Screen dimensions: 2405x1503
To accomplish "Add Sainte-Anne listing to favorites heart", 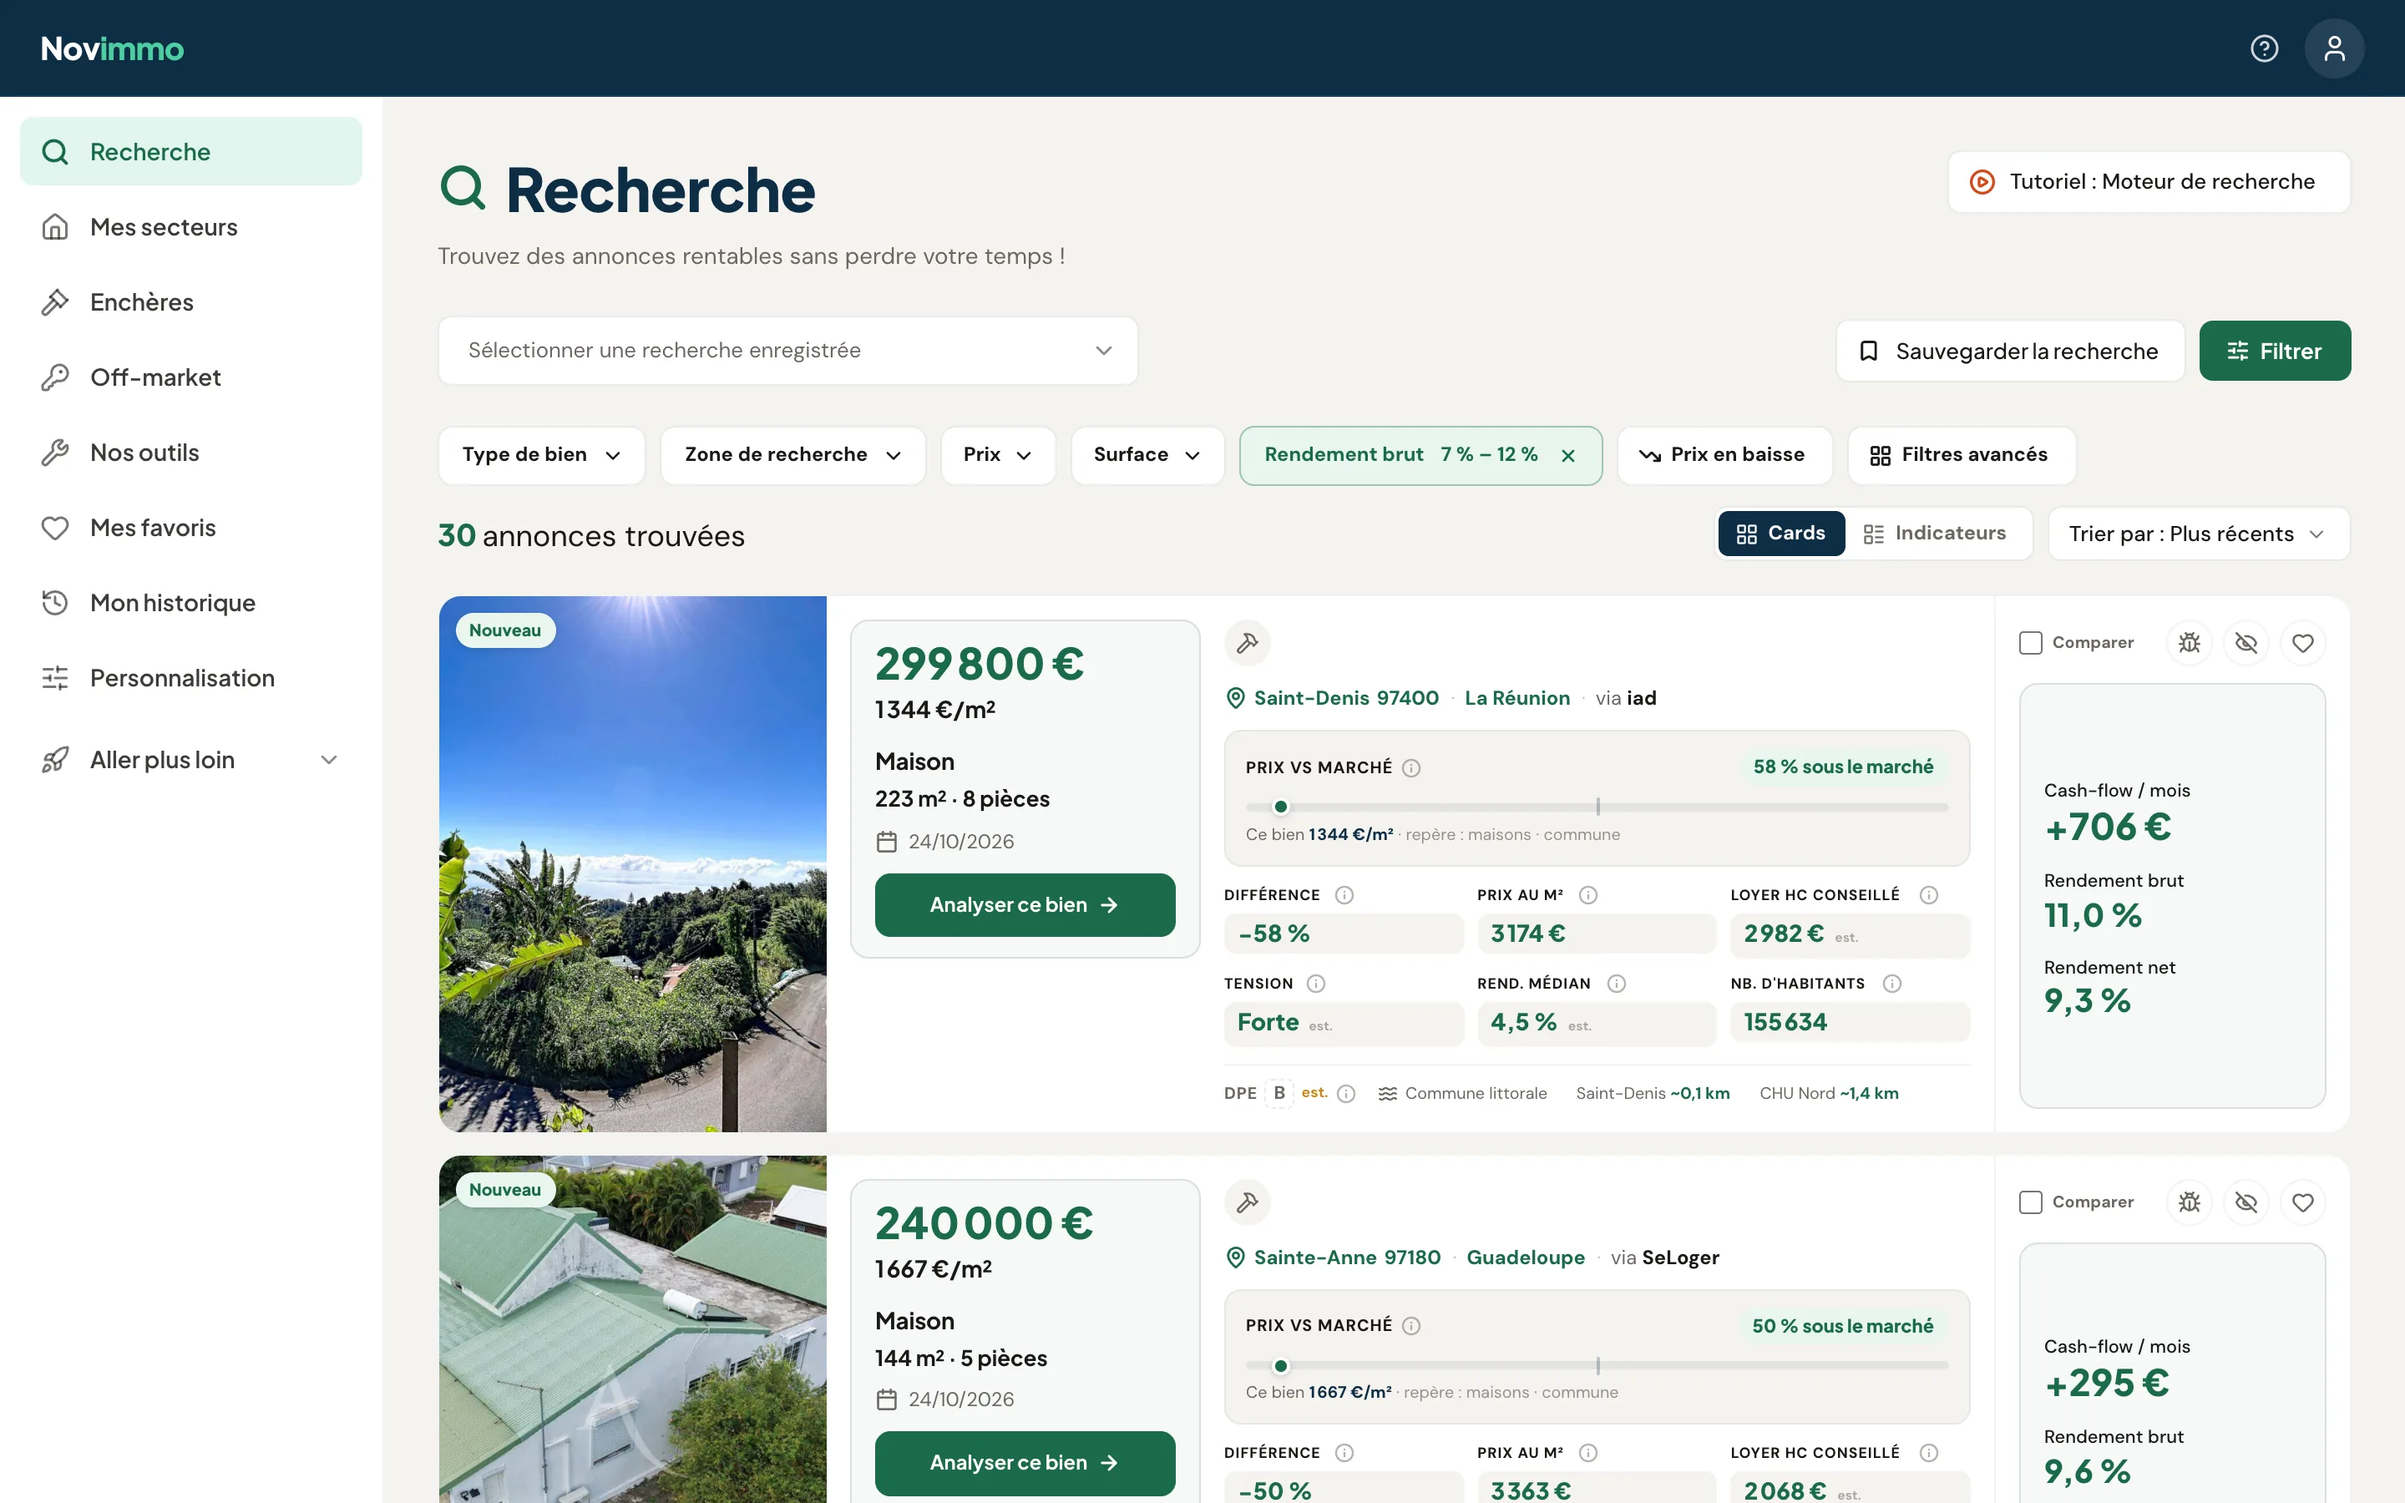I will pyautogui.click(x=2302, y=1202).
